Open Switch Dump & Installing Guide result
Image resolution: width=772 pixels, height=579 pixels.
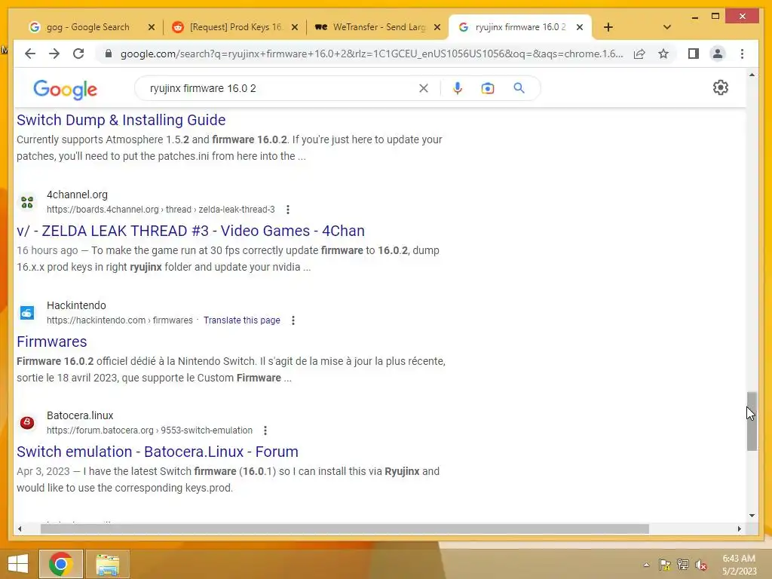[x=121, y=120]
